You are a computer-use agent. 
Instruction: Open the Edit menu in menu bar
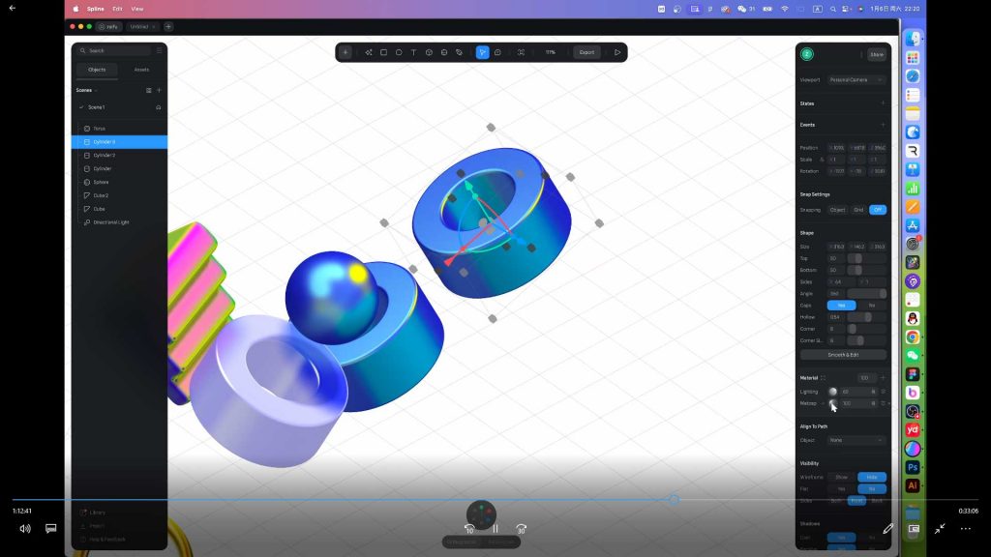117,9
